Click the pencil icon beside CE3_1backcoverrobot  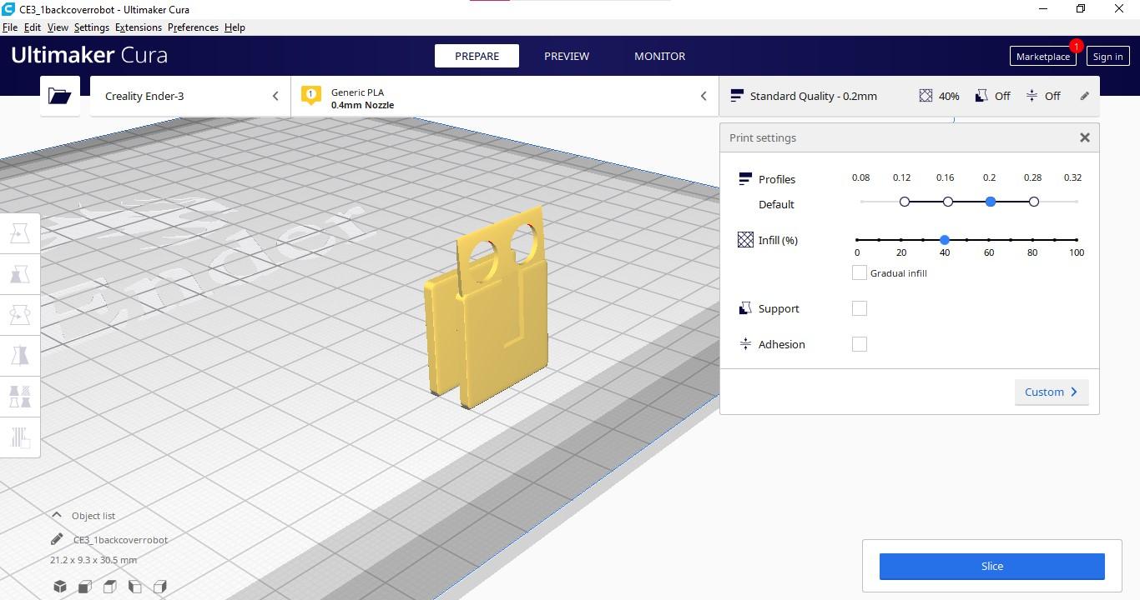pos(57,539)
